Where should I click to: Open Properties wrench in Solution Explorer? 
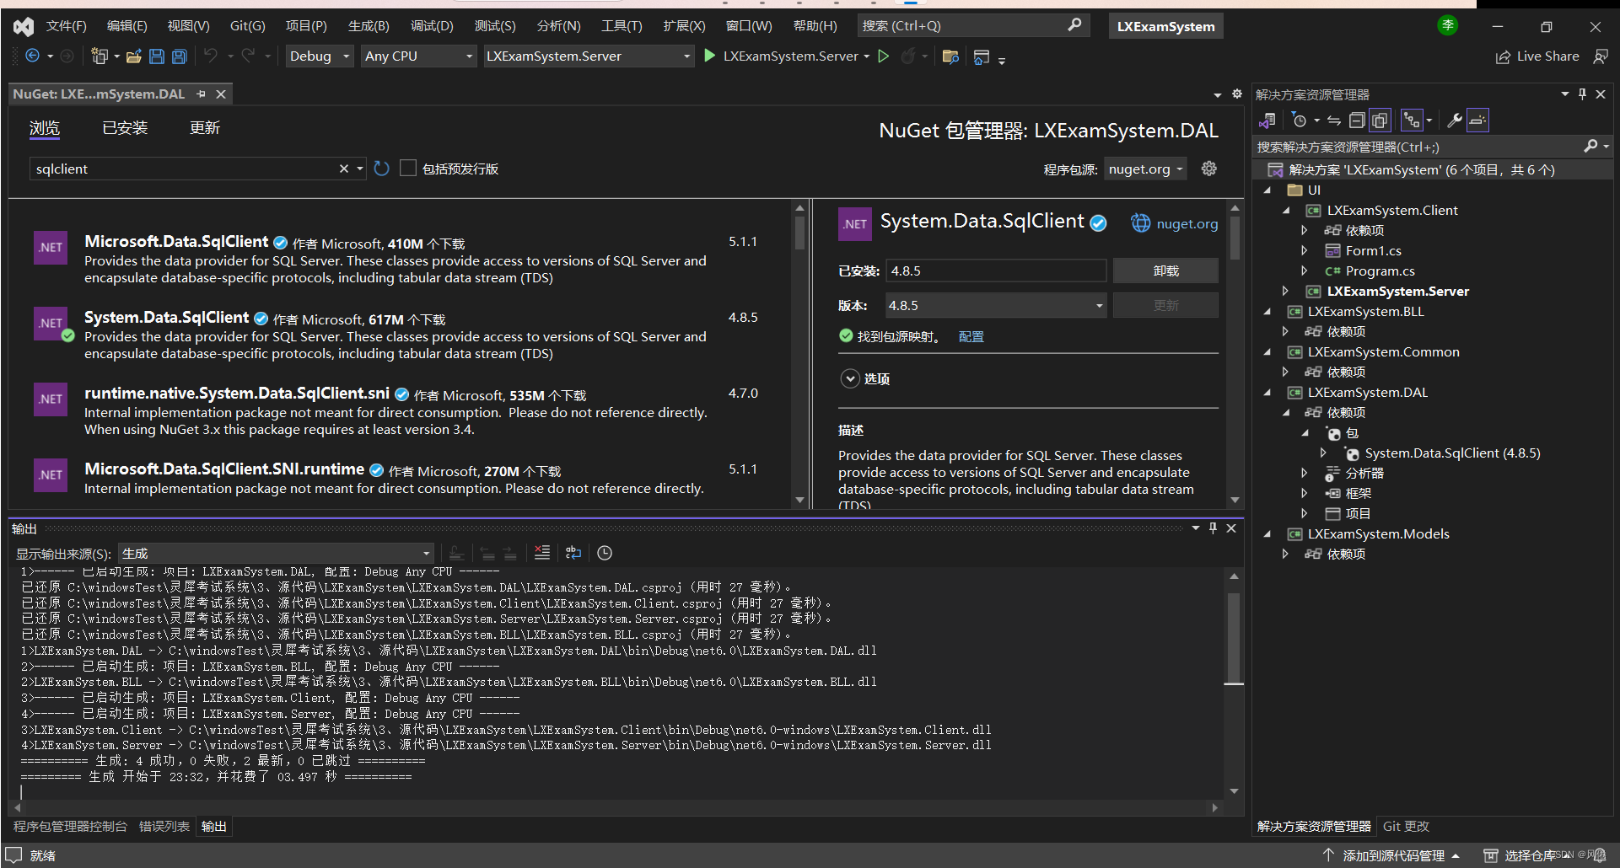pos(1455,121)
